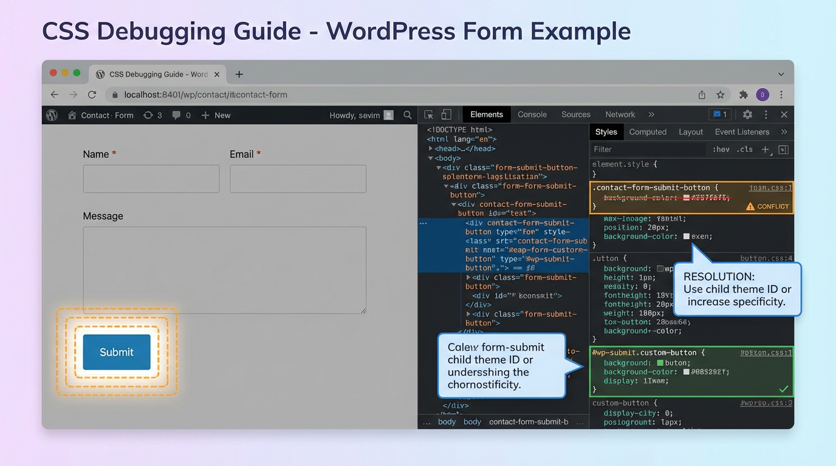
Task: Switch to the Console tab
Action: click(532, 114)
